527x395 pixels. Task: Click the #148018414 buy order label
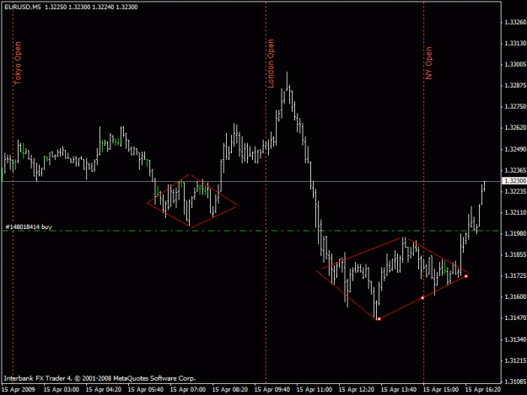coord(29,227)
